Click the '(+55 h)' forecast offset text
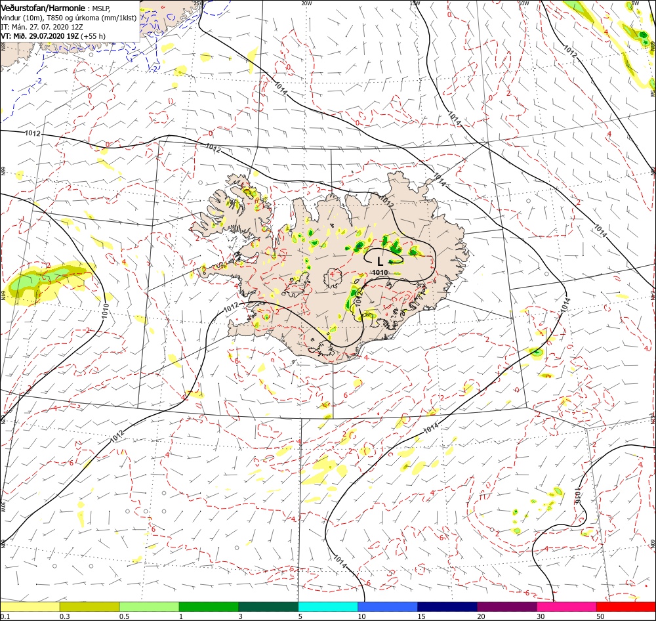 pyautogui.click(x=93, y=36)
